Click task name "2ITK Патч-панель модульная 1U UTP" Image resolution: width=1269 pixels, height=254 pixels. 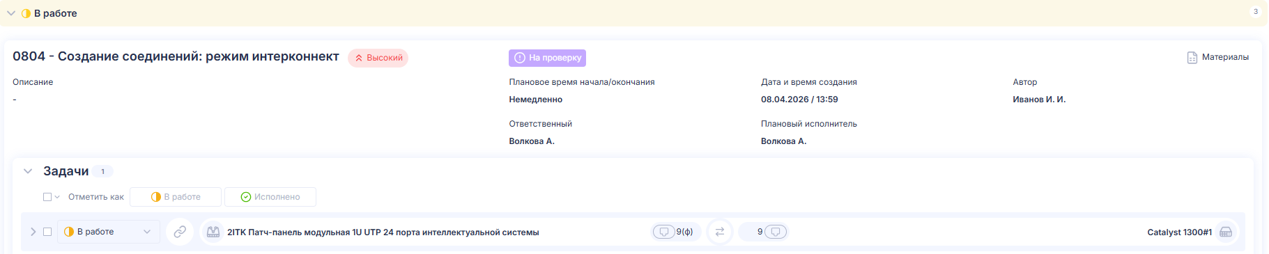383,232
